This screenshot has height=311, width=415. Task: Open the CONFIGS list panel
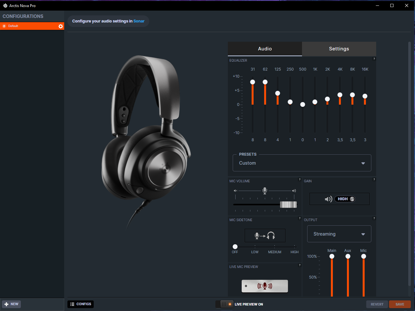(x=81, y=304)
